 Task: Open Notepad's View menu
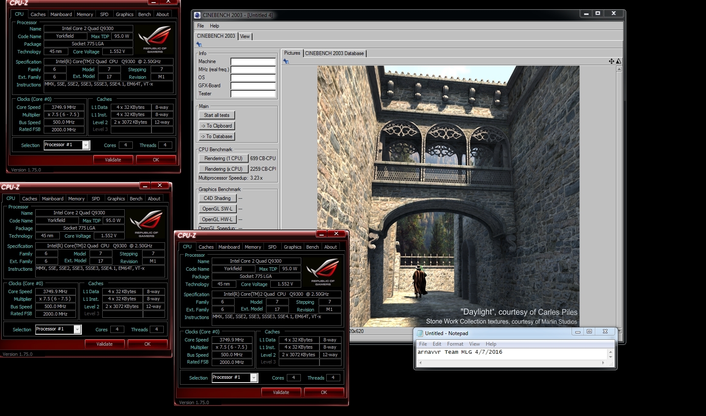(474, 344)
